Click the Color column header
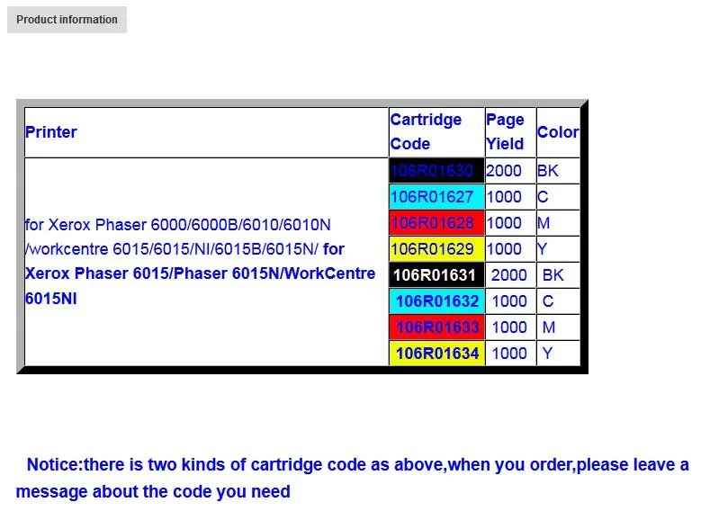Screen dimensions: 701x520 (x=558, y=132)
